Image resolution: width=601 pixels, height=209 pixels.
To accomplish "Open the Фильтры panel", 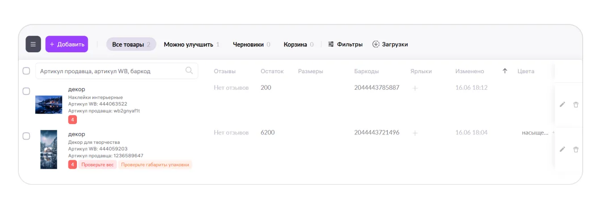I will point(345,44).
